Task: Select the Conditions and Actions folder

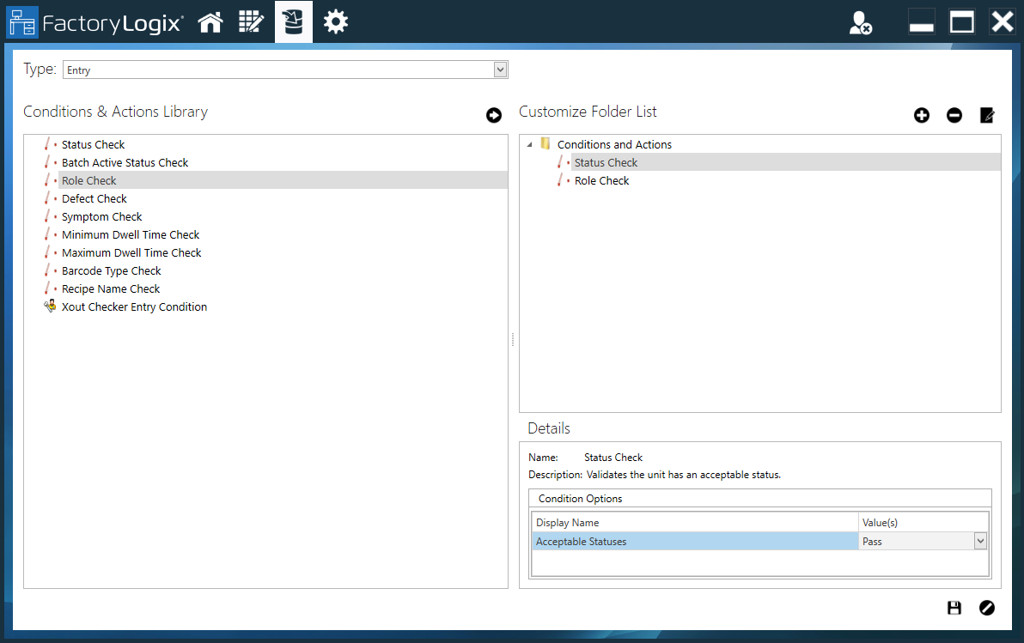Action: tap(614, 144)
